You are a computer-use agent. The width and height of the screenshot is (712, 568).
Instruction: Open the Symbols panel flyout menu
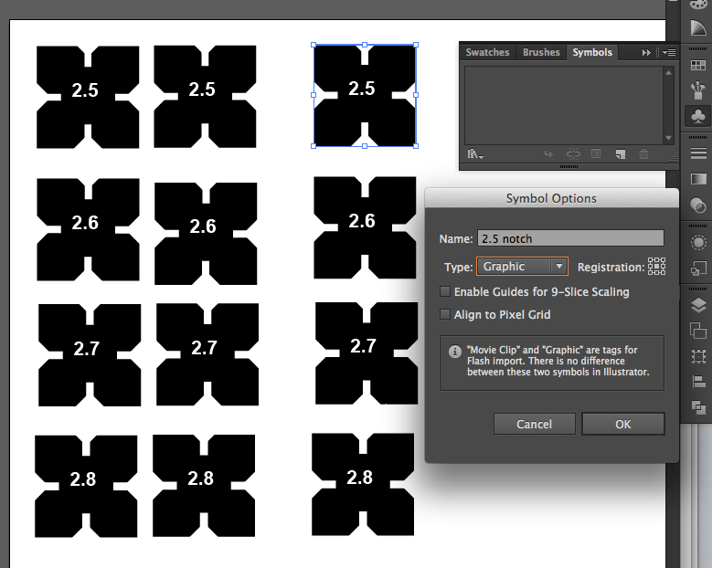pyautogui.click(x=669, y=53)
